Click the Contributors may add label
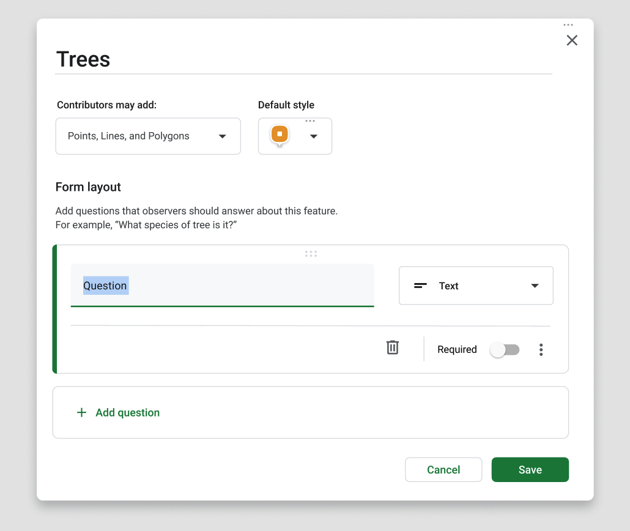The width and height of the screenshot is (630, 531). [x=106, y=105]
